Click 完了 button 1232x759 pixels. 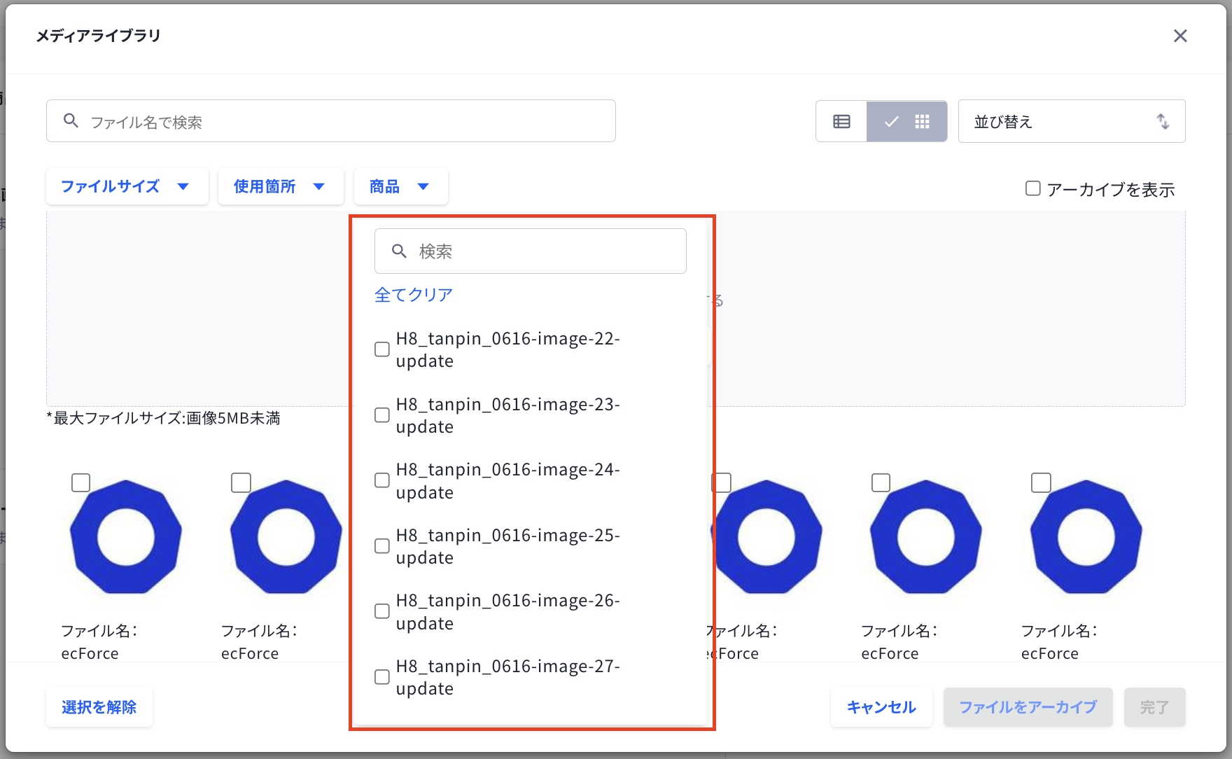tap(1154, 707)
